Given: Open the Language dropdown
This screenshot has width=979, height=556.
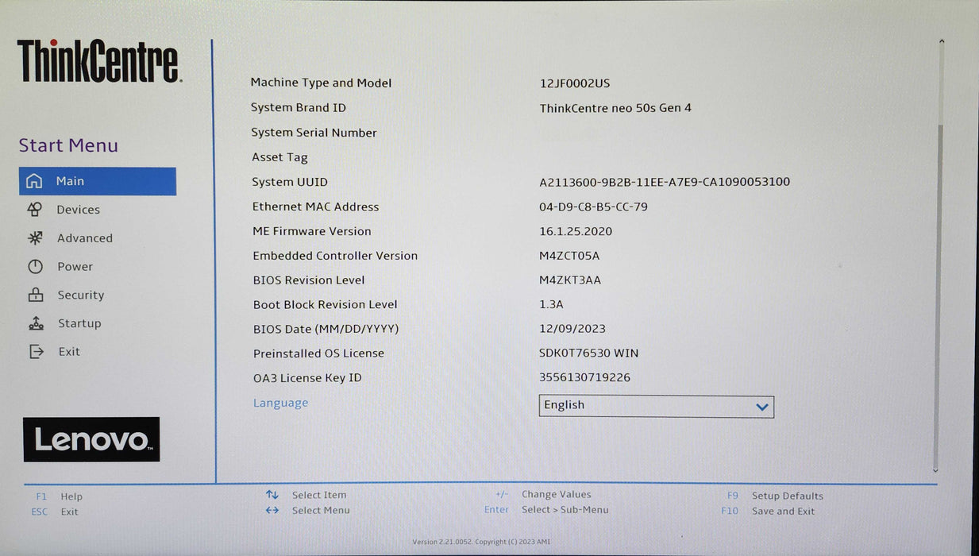Looking at the screenshot, I should pos(656,405).
